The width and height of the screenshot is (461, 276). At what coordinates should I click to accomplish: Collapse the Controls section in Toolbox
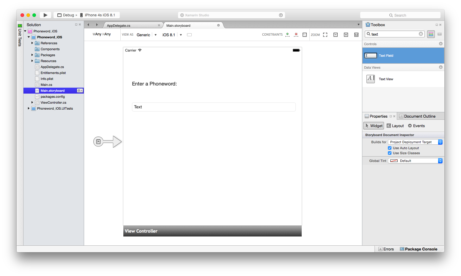(x=441, y=44)
